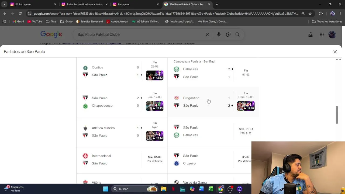Open Search Labs flask icon
345x194 pixels.
(x=310, y=34)
